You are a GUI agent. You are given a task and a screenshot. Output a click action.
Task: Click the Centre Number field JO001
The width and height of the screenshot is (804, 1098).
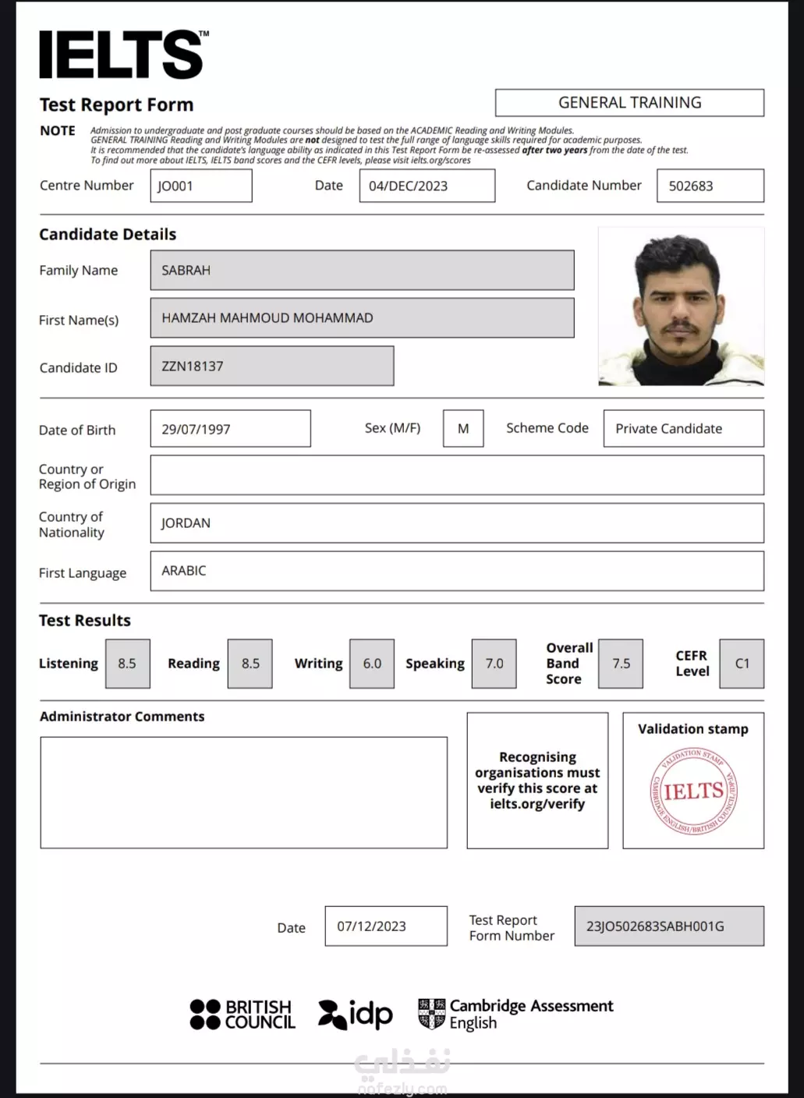point(201,186)
